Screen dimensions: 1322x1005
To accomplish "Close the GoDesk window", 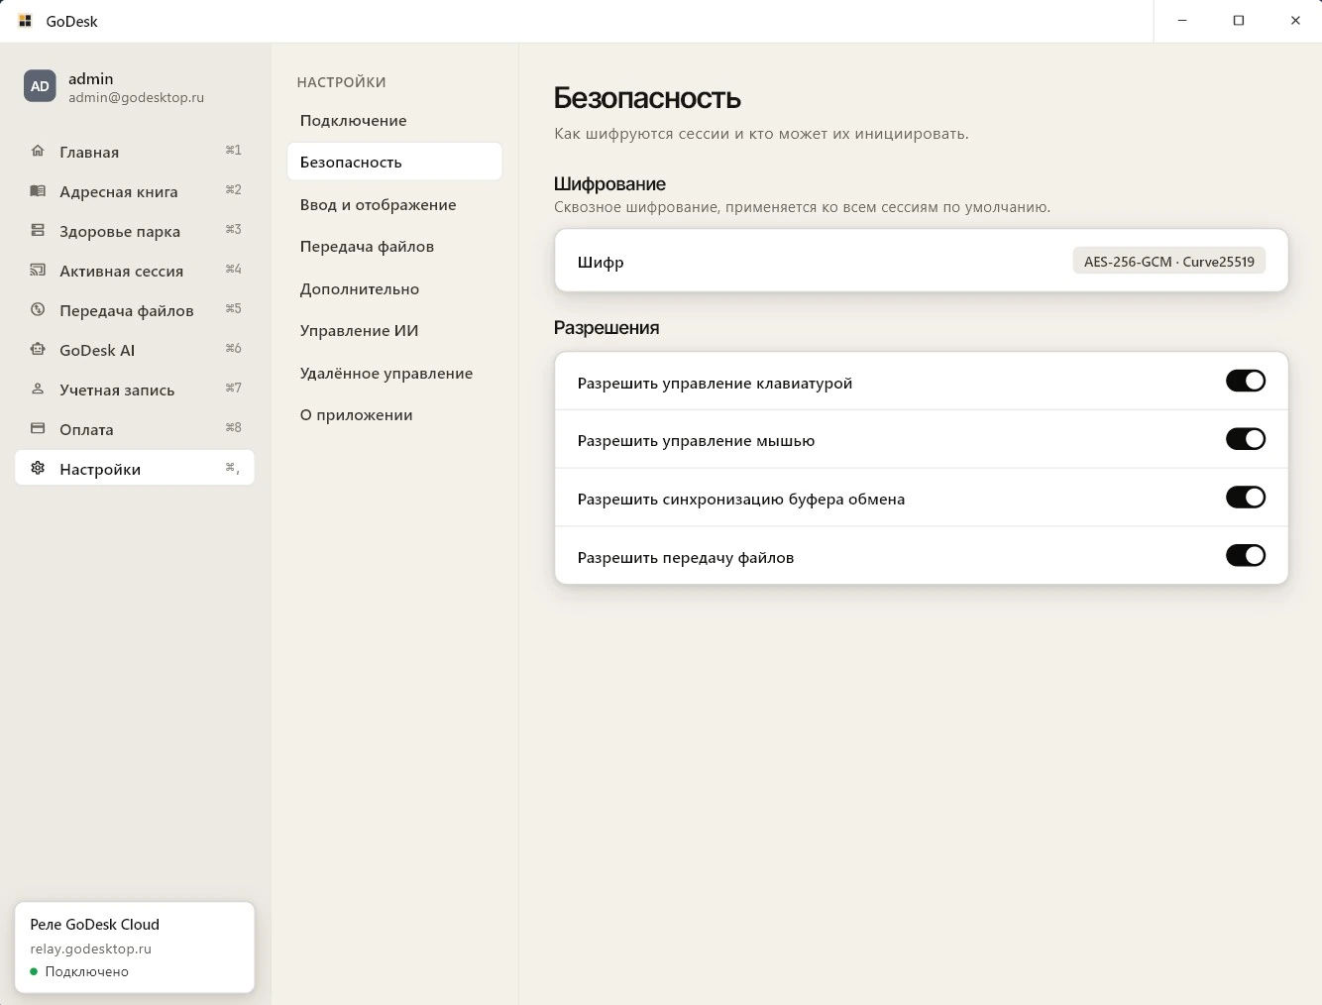I will (1294, 21).
